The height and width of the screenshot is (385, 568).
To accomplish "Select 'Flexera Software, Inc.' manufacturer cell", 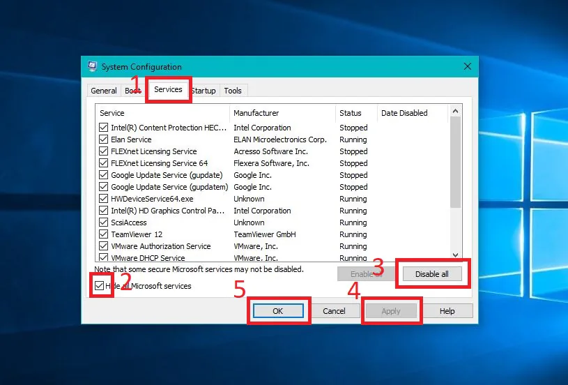I will 271,163.
